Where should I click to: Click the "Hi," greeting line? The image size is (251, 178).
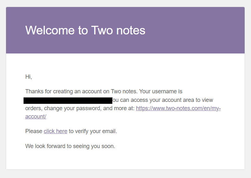(x=29, y=77)
